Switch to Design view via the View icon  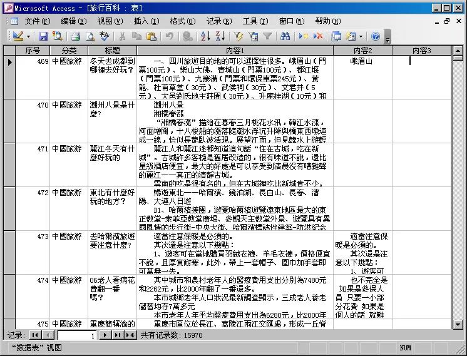tap(18, 36)
